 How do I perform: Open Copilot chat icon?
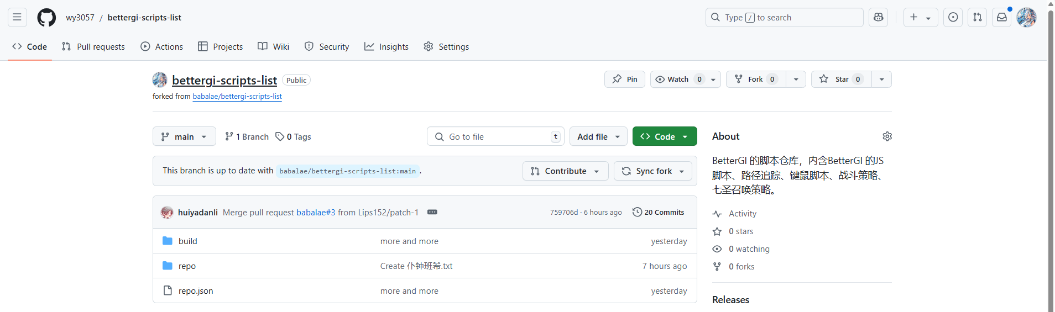(878, 17)
